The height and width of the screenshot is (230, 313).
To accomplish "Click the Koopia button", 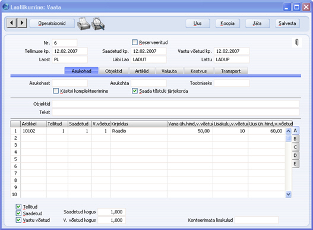I will [227, 23].
